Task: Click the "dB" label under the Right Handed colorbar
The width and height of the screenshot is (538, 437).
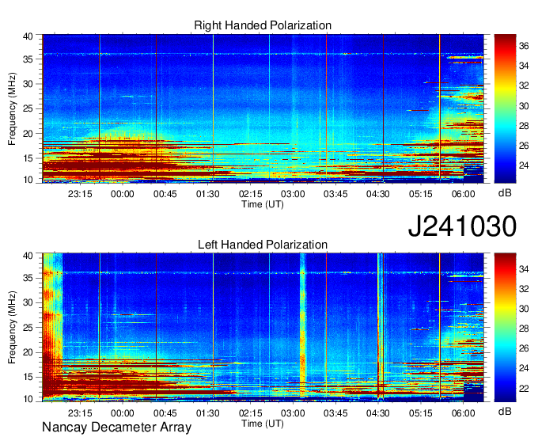Action: [505, 193]
